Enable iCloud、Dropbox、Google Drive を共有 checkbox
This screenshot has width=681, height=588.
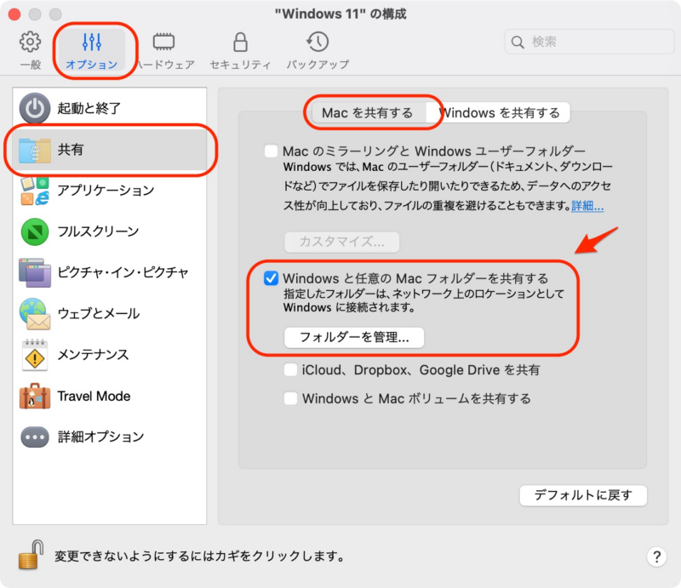click(290, 369)
